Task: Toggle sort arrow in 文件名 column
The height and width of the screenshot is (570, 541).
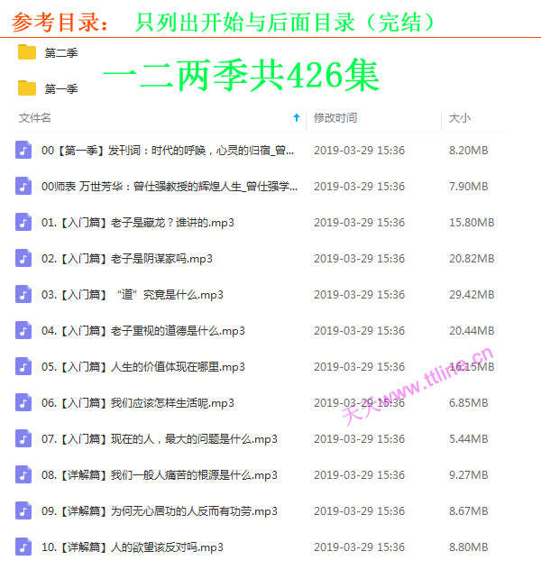Action: click(x=297, y=118)
